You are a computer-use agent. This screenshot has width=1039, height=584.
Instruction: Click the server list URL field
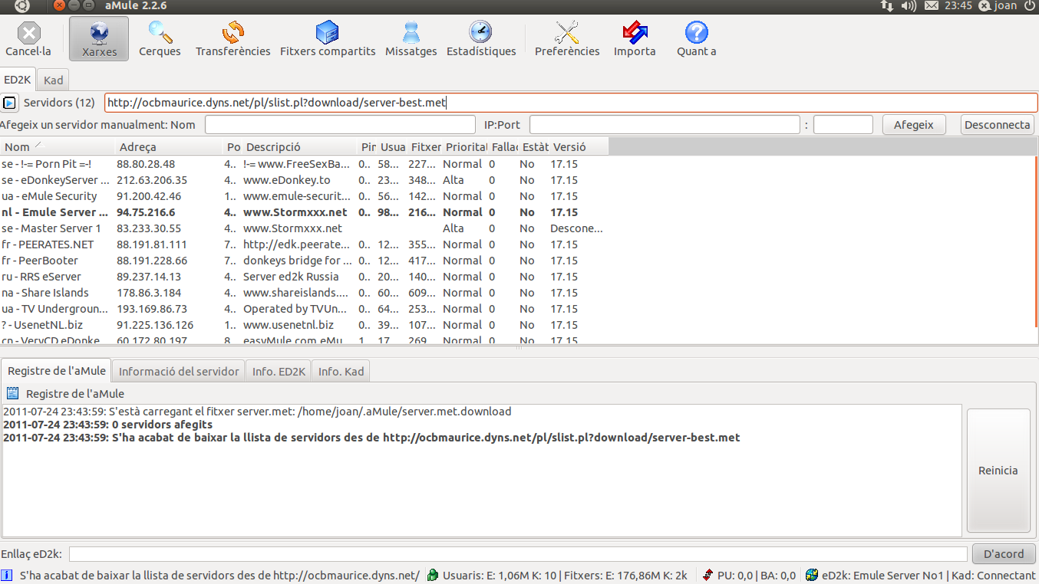(x=570, y=103)
